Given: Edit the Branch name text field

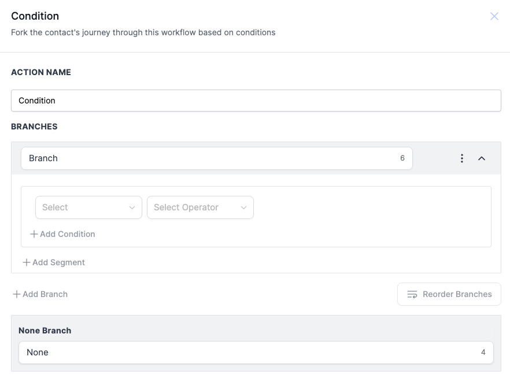Looking at the screenshot, I should (x=217, y=158).
